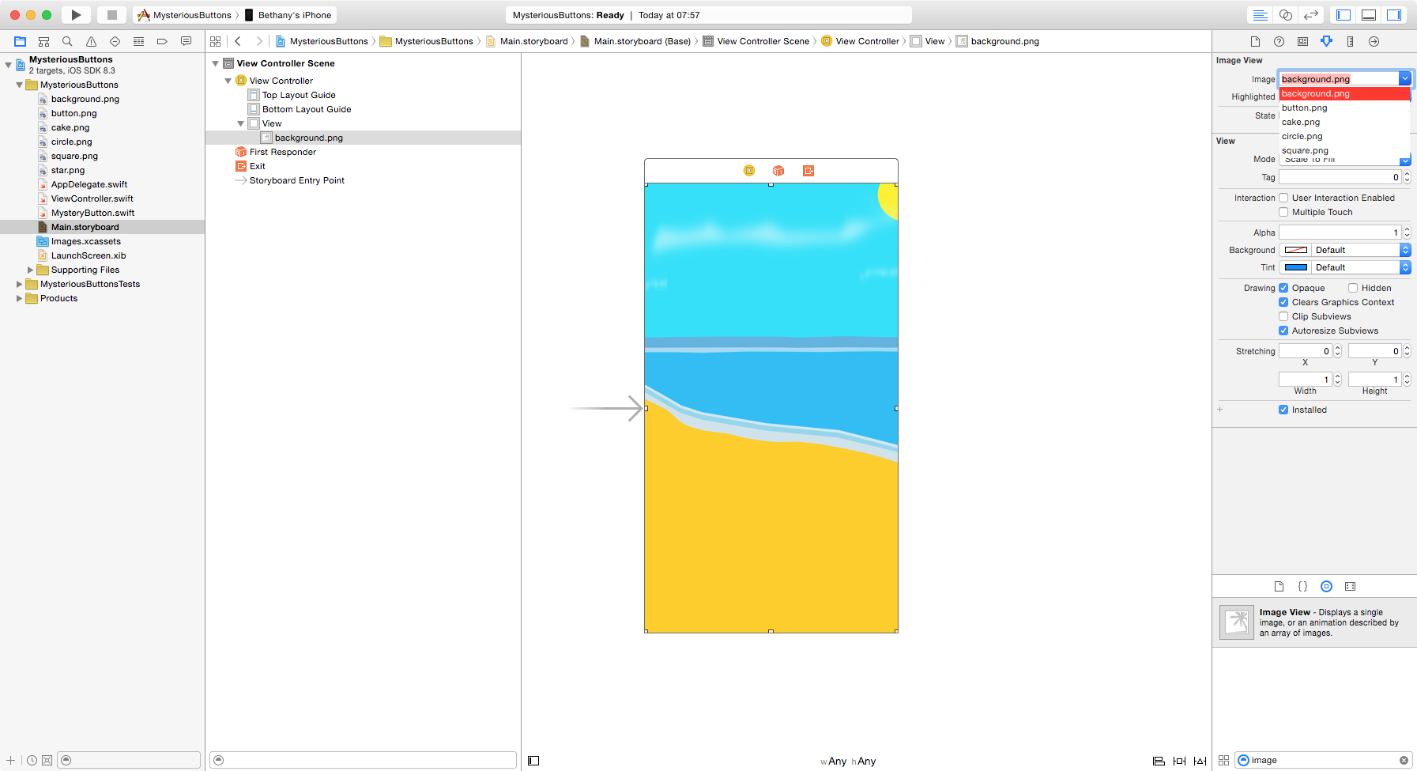Show the File inspector

pos(1255,41)
